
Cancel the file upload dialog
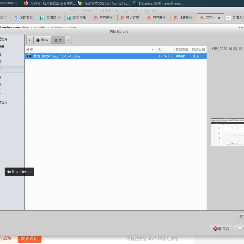[221, 229]
